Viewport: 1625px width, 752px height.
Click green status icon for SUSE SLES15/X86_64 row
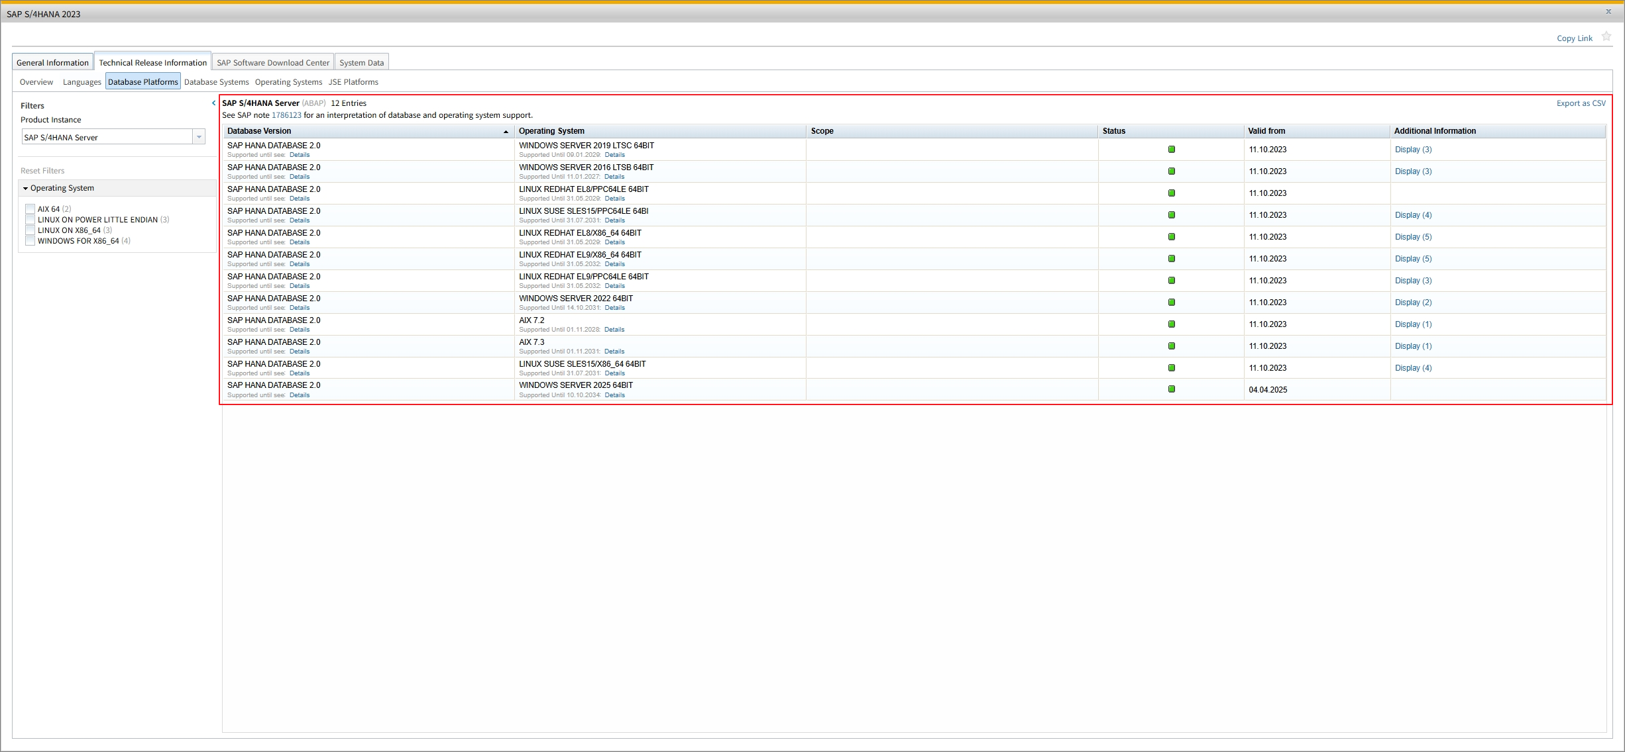(x=1172, y=368)
